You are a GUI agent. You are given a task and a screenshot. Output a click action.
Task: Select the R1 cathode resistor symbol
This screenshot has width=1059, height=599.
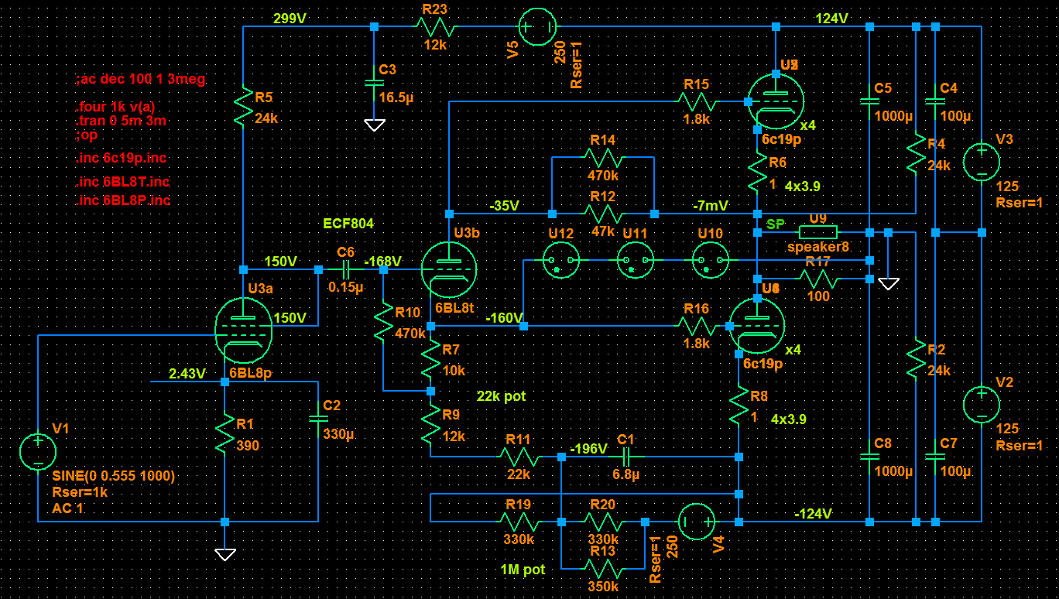point(224,433)
